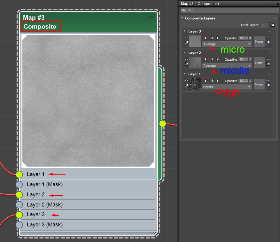Collapse the Composite Layers rollout
This screenshot has width=280, height=242.
(182, 18)
